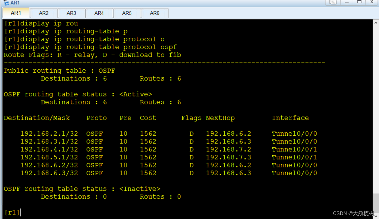The image size is (379, 219).
Task: Go to the AR5 tab
Action: (x=127, y=13)
